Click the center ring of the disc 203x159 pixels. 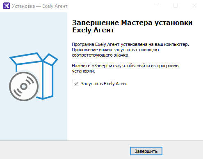[24, 86]
